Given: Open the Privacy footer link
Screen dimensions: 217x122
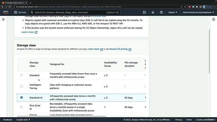Looking at the screenshot, I should pos(179,120).
